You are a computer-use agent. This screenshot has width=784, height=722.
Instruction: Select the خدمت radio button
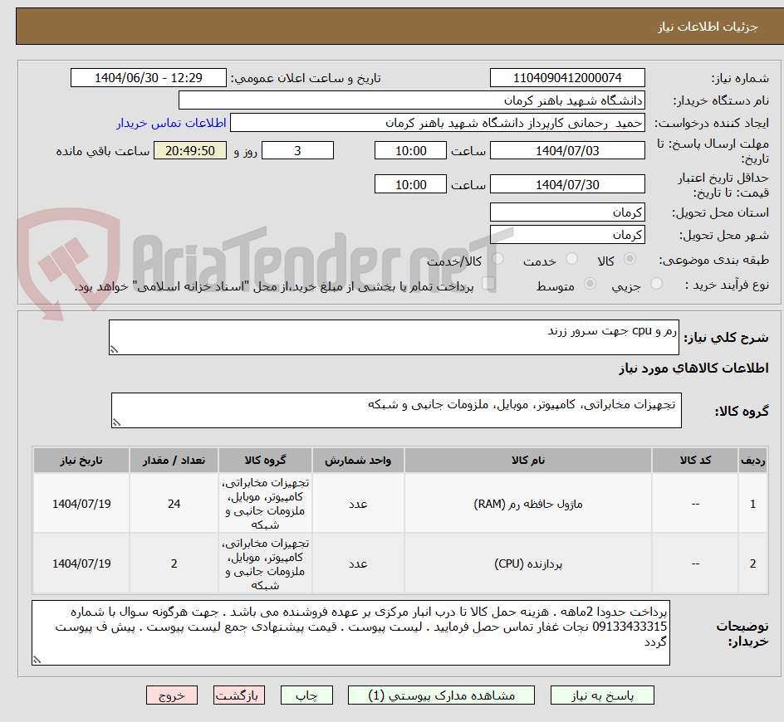point(571,259)
